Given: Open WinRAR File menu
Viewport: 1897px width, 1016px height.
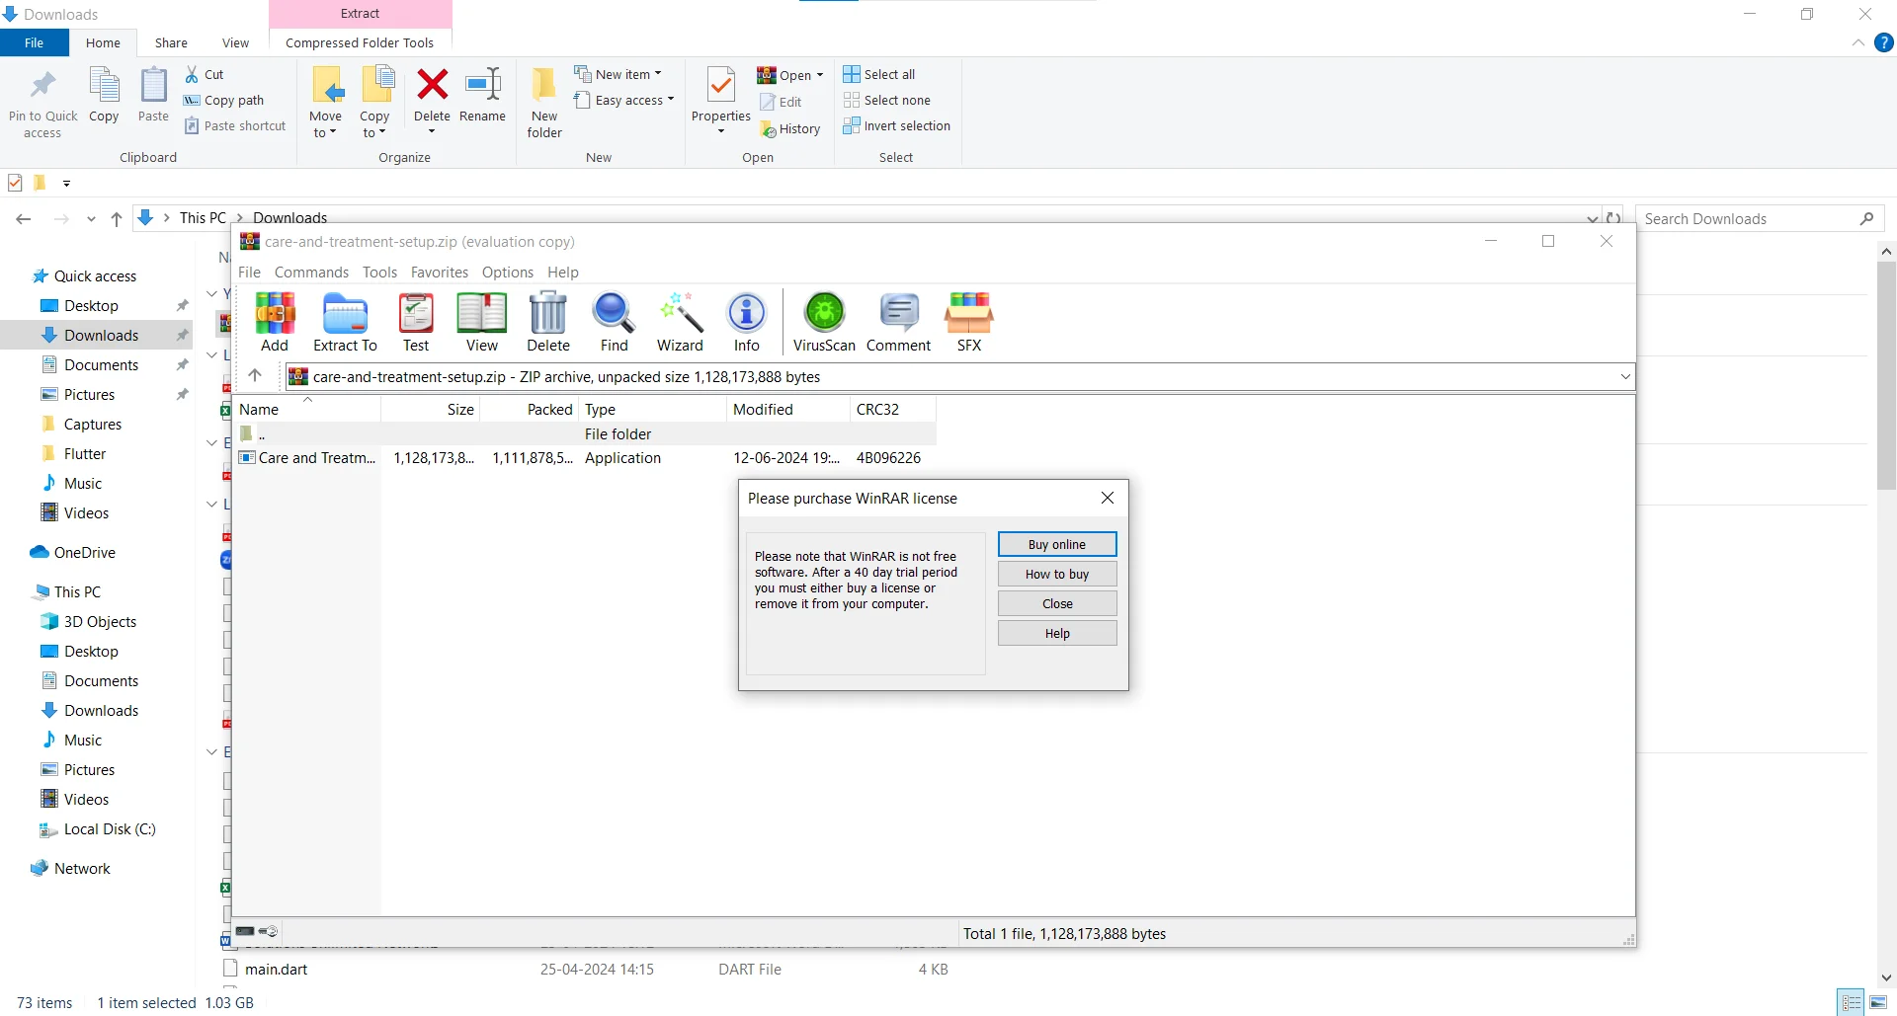Looking at the screenshot, I should pyautogui.click(x=250, y=272).
